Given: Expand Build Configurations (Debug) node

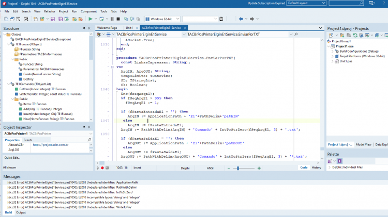Looking at the screenshot, I should 333,52.
